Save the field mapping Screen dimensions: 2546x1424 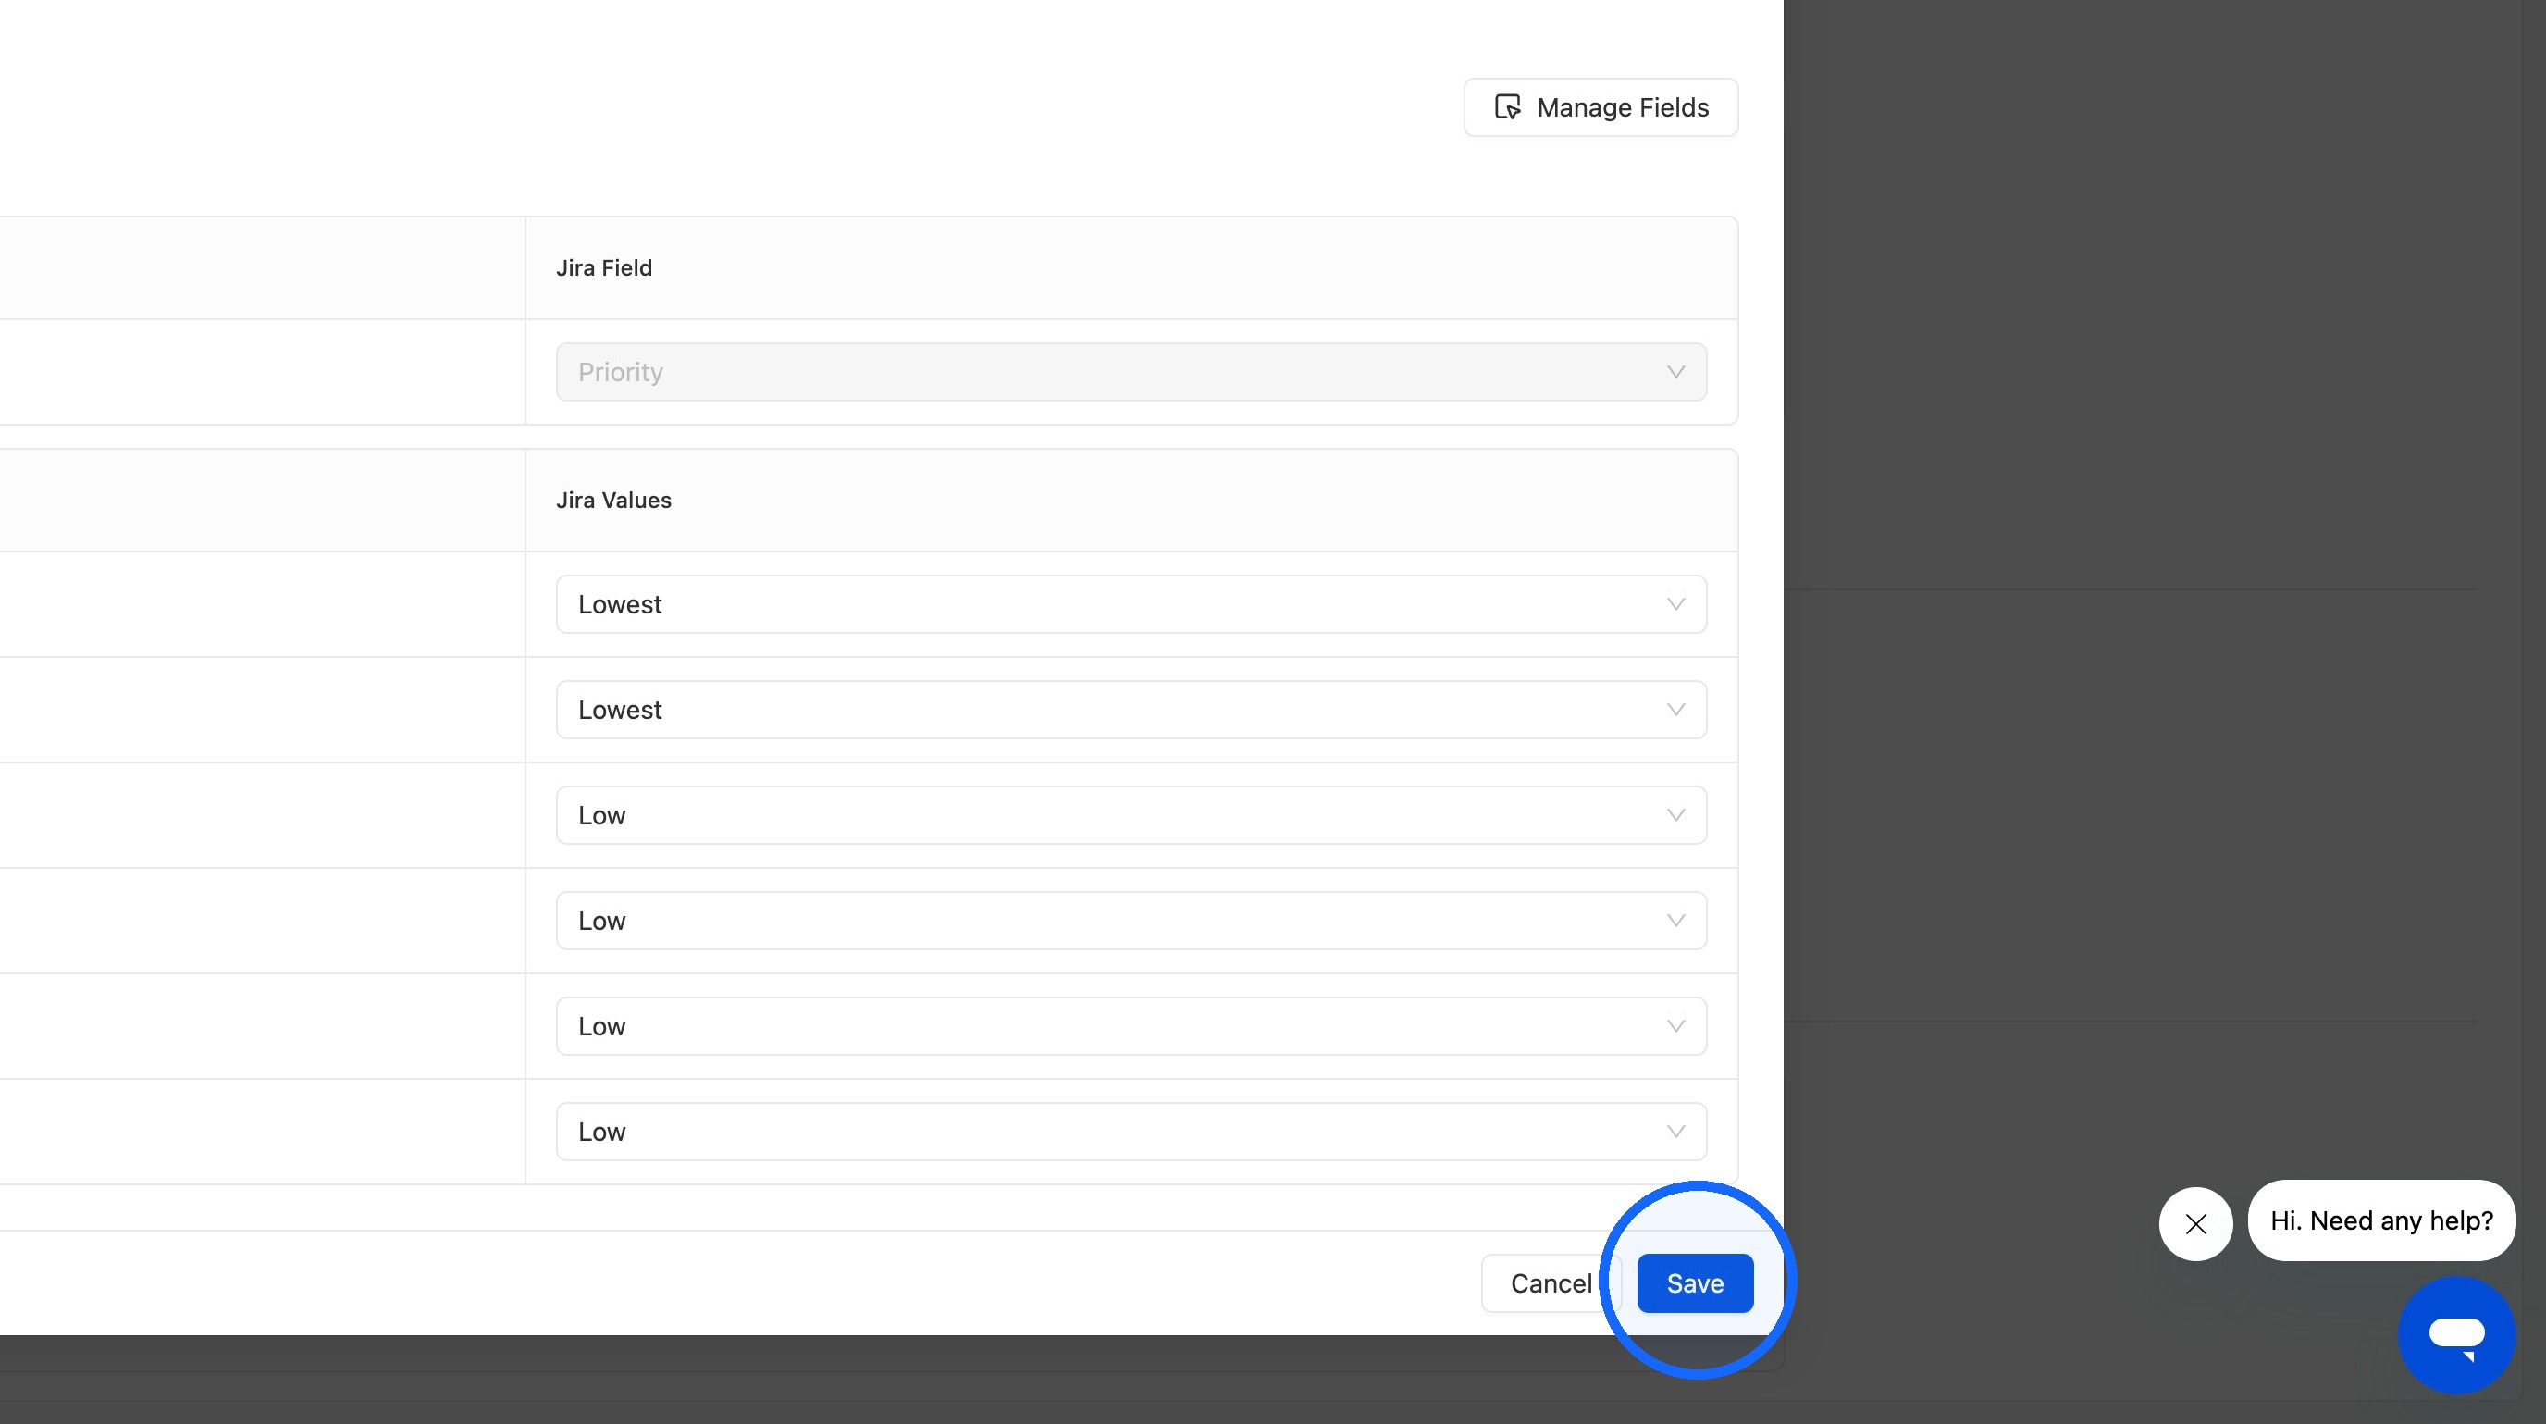(x=1695, y=1282)
